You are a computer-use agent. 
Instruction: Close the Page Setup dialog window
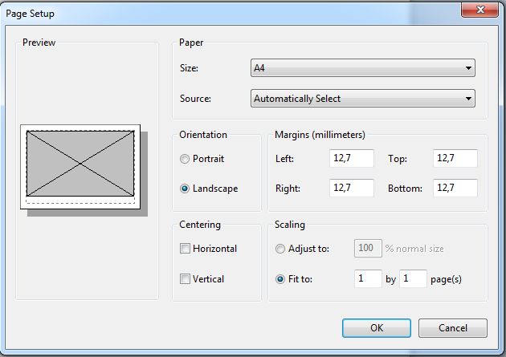(479, 10)
